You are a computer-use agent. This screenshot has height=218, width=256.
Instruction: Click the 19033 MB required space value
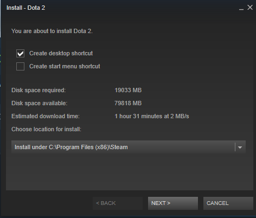coord(128,90)
